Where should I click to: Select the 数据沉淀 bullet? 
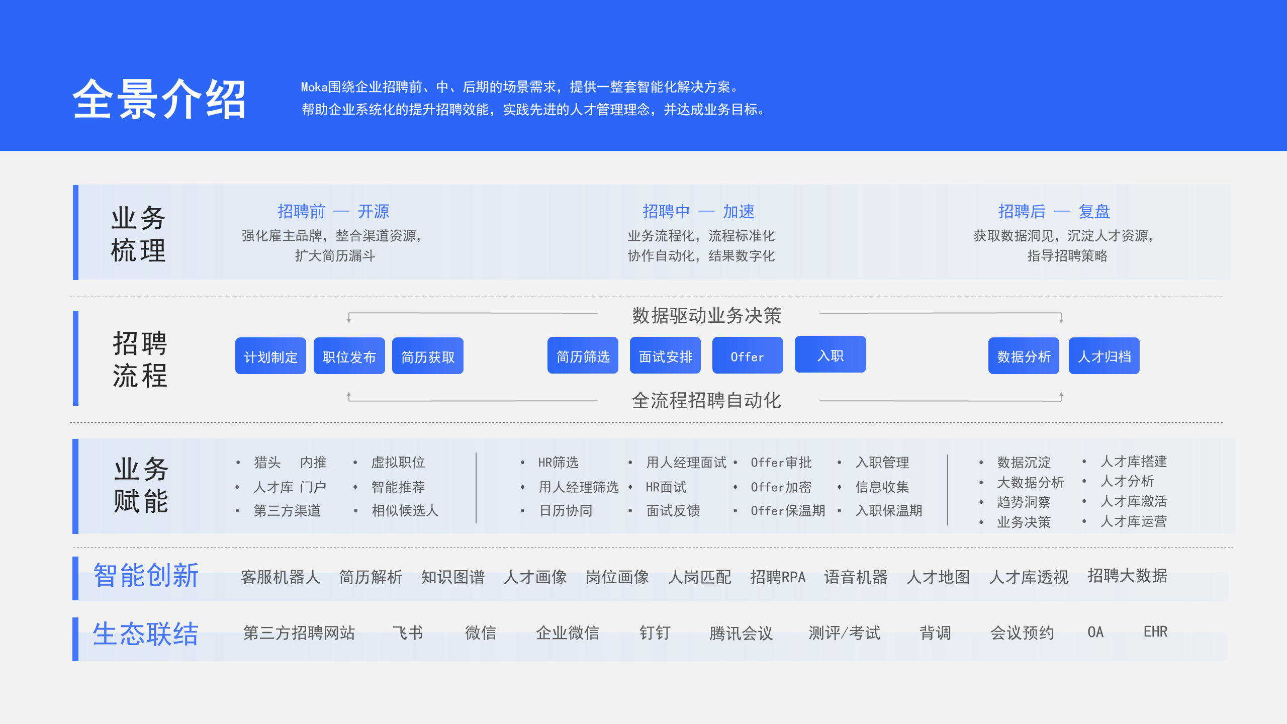[1024, 462]
